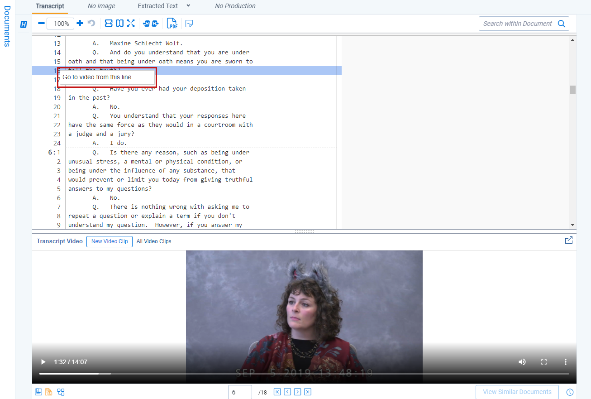591x399 pixels.
Task: Open All Video Clips
Action: click(x=154, y=241)
